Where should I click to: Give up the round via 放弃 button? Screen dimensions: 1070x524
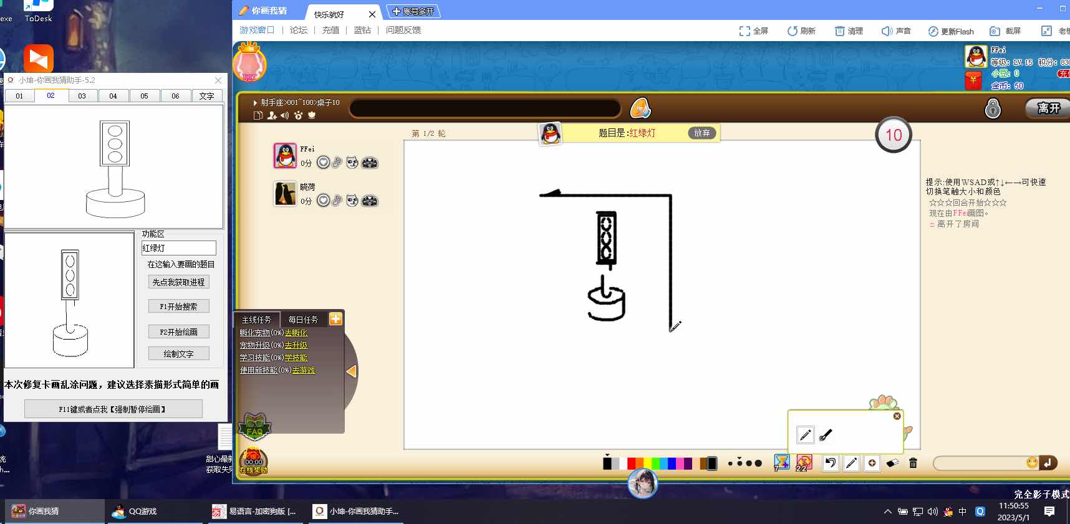pos(702,133)
